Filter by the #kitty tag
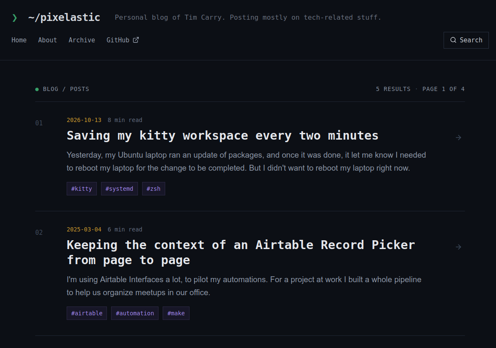This screenshot has width=496, height=348. pos(82,189)
